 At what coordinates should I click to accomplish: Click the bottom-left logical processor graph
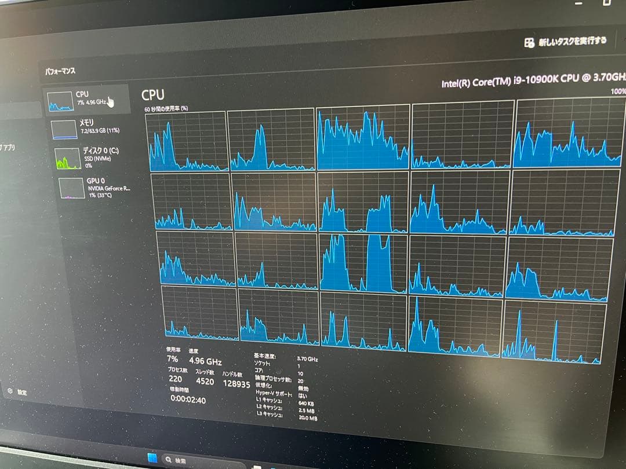click(200, 313)
